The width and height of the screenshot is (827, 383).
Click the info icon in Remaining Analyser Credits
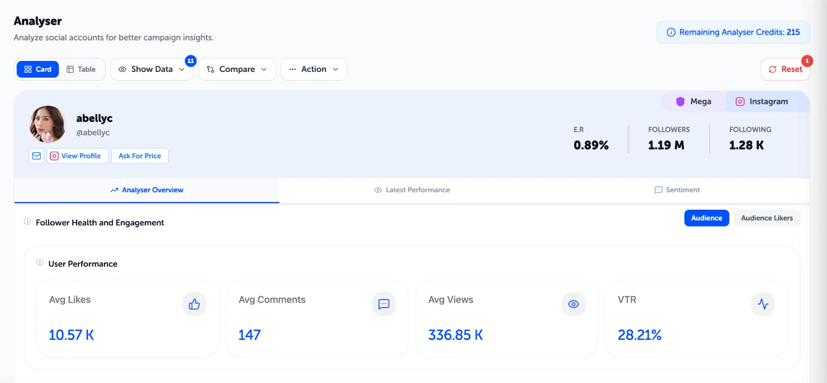pos(671,32)
